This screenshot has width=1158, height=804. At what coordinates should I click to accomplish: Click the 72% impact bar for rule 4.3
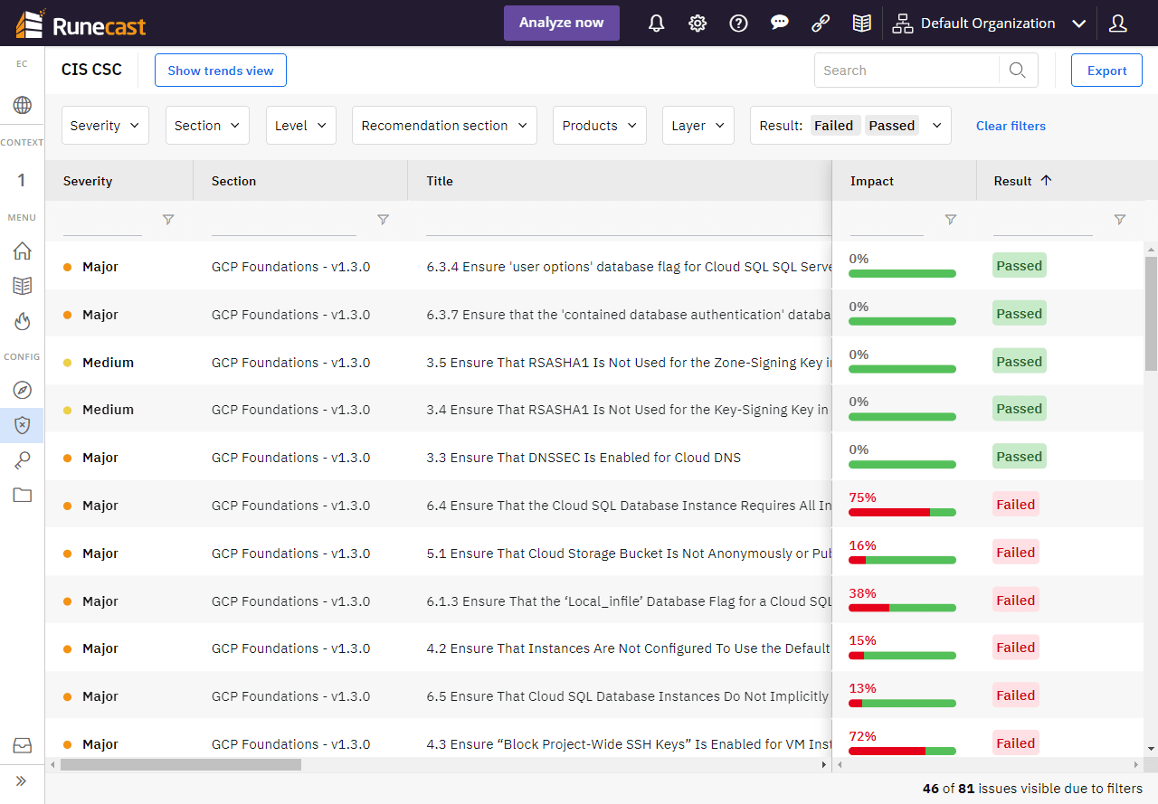click(902, 751)
